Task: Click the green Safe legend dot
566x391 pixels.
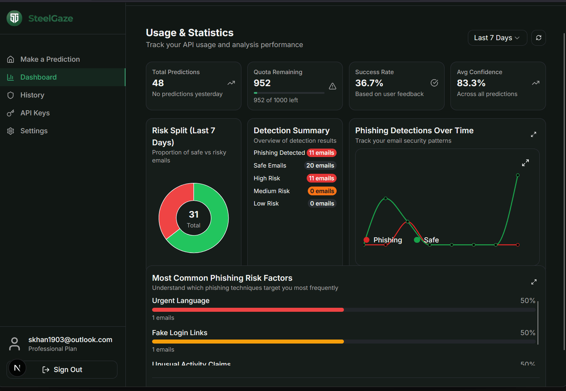Action: click(417, 240)
